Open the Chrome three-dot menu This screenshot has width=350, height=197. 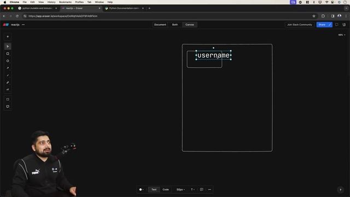point(346,16)
